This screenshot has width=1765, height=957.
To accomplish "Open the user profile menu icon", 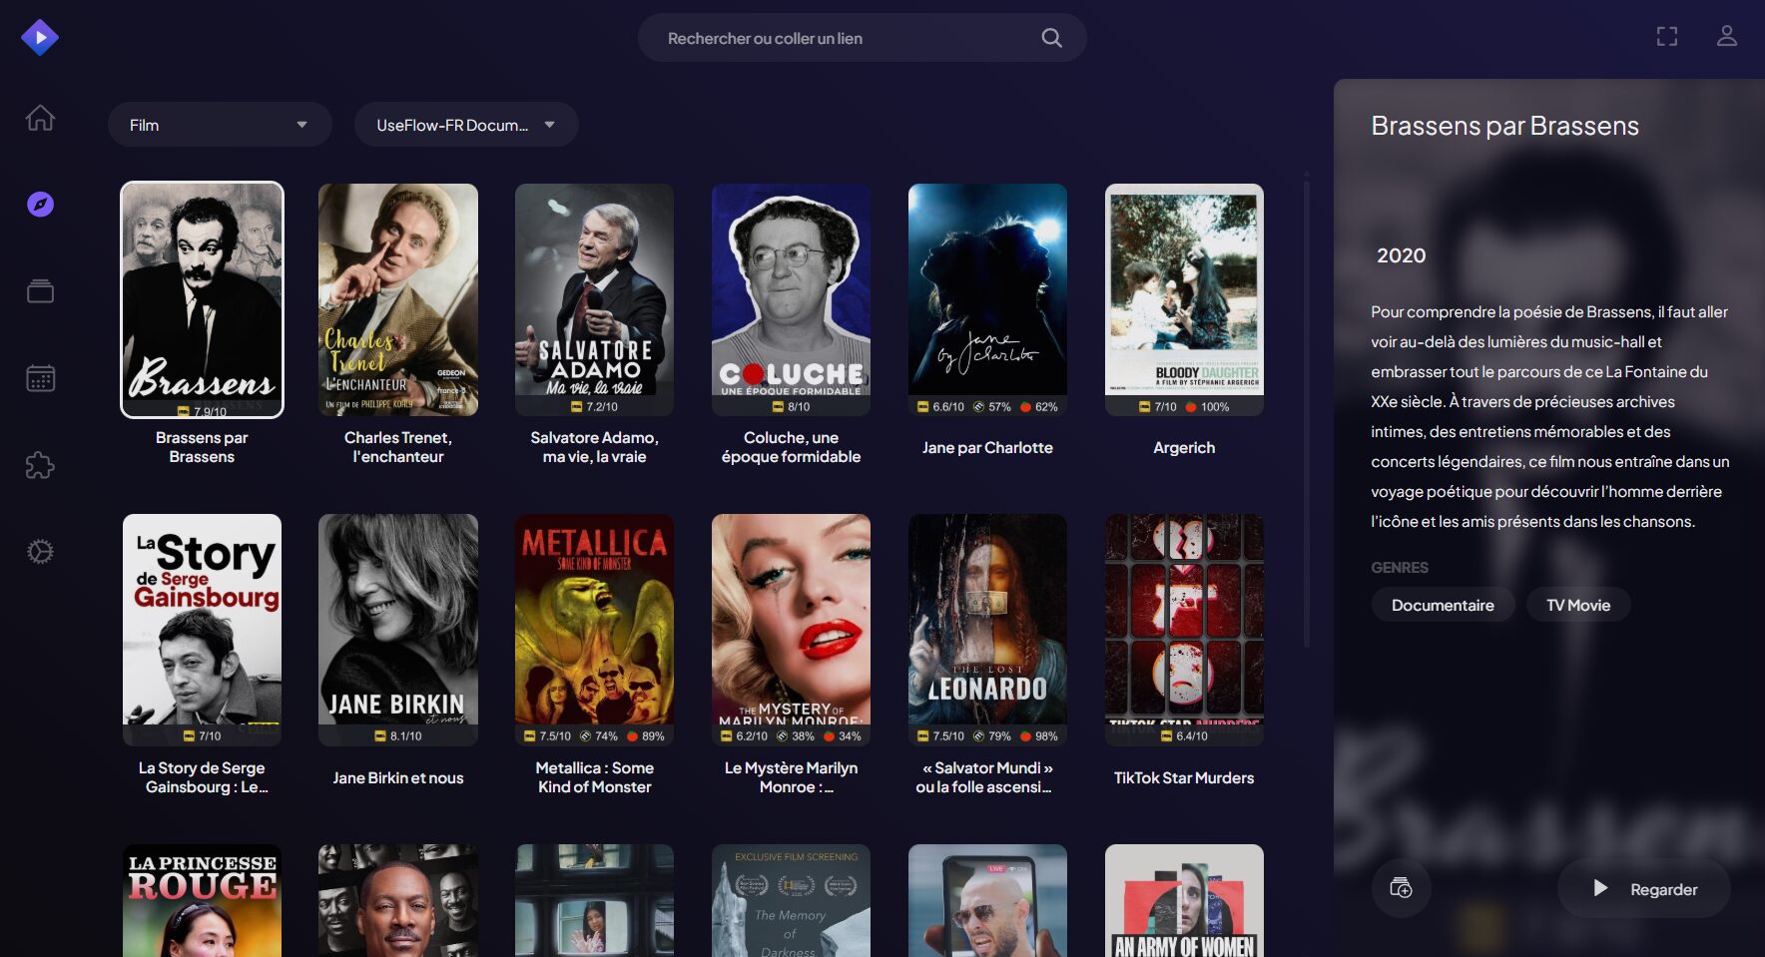I will (x=1727, y=37).
